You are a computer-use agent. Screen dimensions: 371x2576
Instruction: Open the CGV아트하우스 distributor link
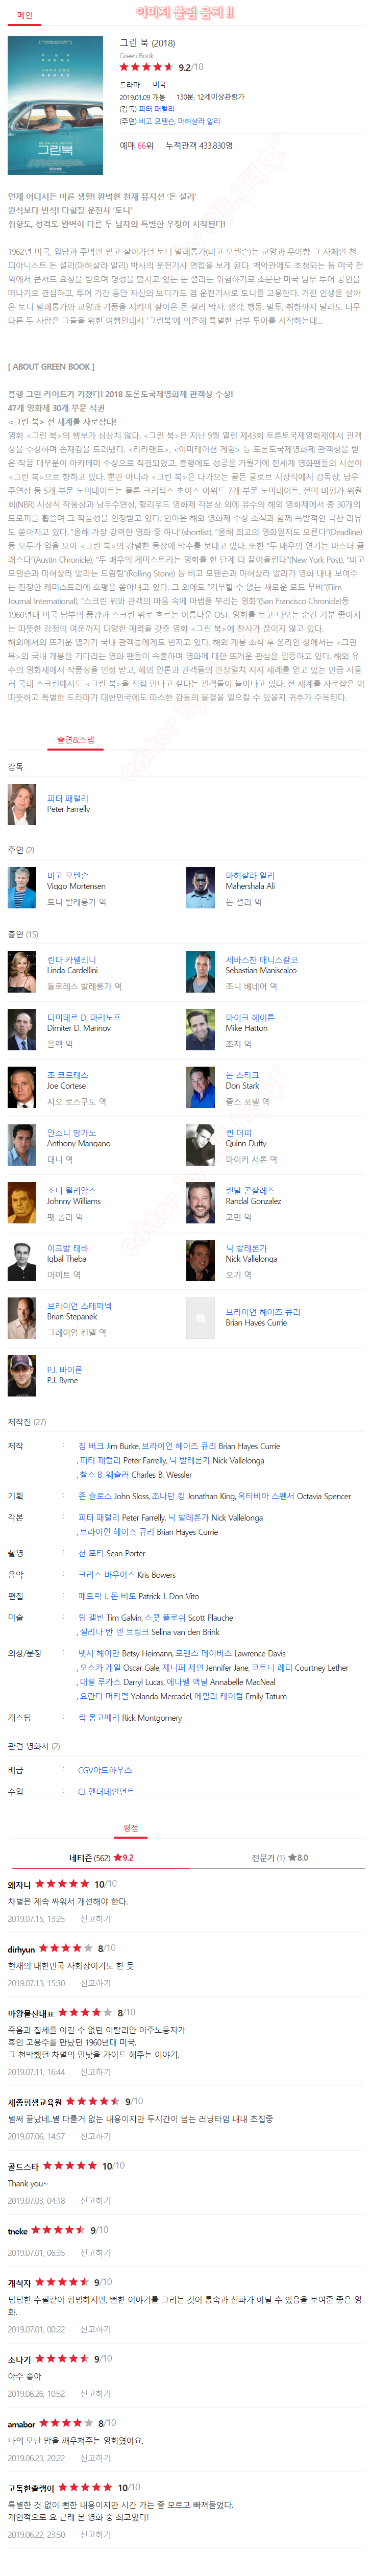105,1769
